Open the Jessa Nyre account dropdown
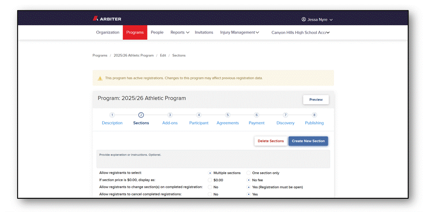 point(317,19)
